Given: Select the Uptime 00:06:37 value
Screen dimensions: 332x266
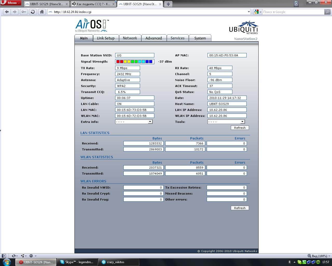Looking at the screenshot, I should pyautogui.click(x=135, y=98).
